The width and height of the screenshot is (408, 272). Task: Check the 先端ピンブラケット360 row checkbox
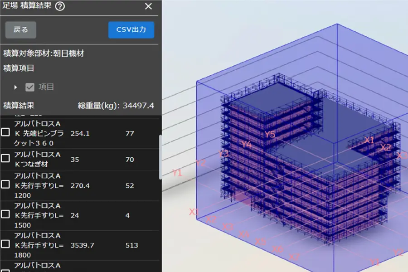(5, 133)
